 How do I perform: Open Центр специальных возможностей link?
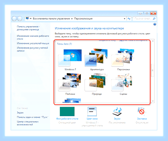28,123
